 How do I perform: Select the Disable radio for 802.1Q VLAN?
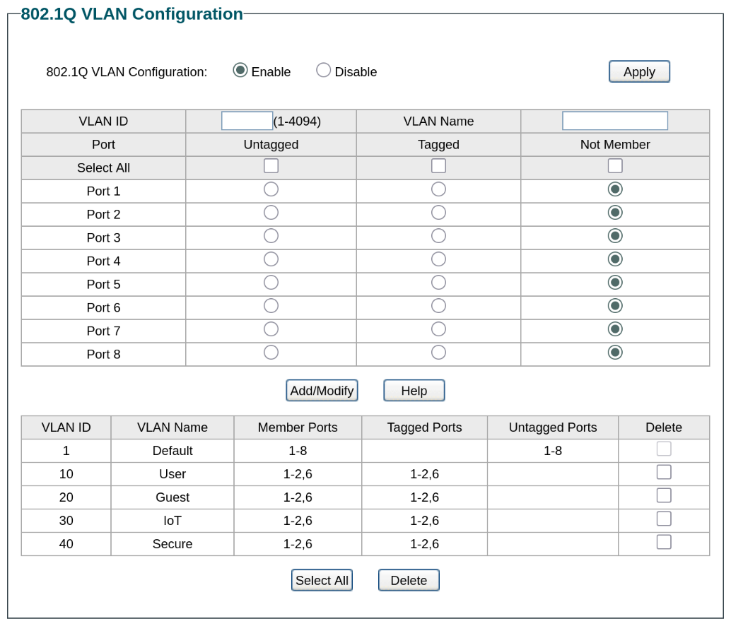coord(323,71)
